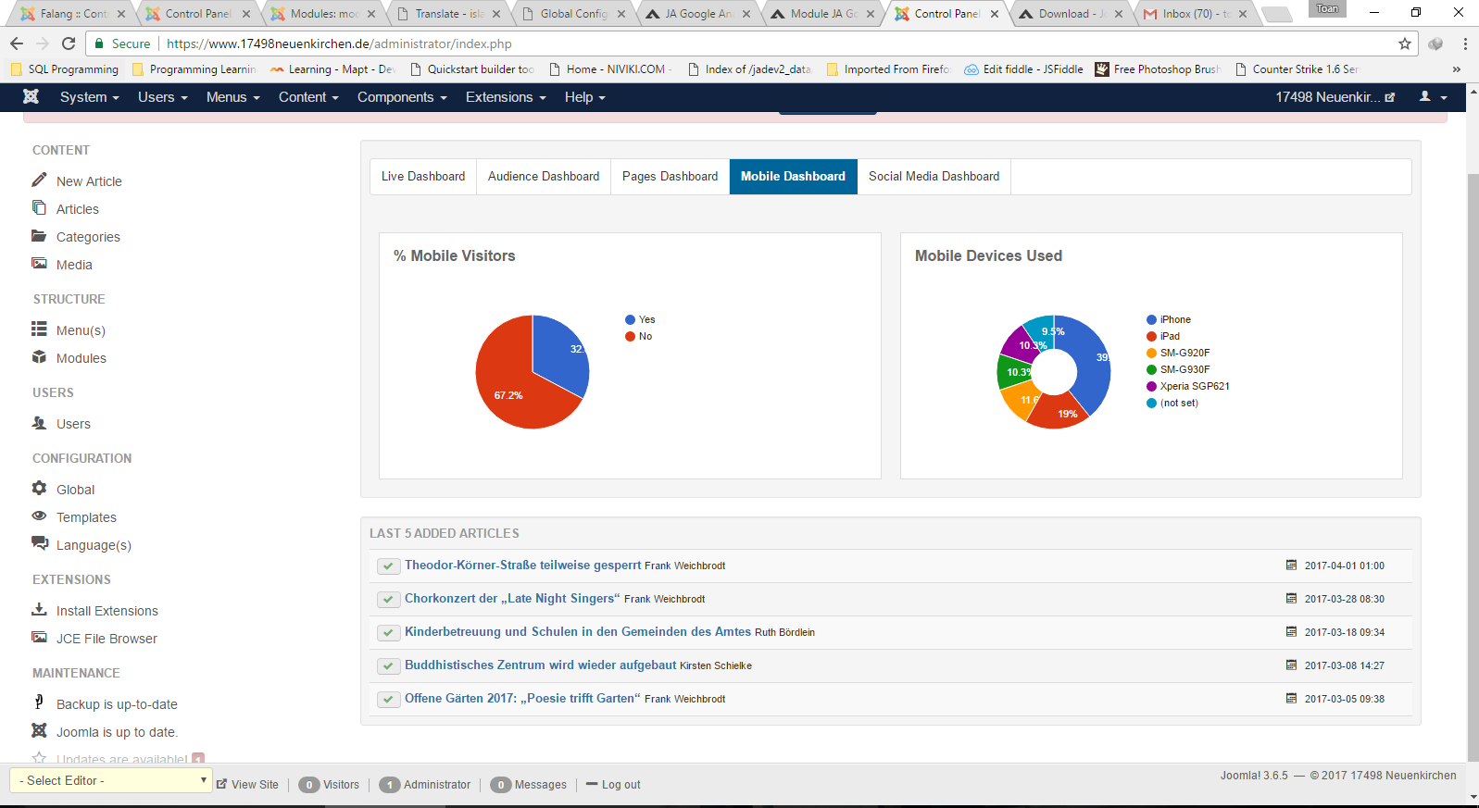This screenshot has height=808, width=1479.
Task: Open the Users dropdown in the top menu
Action: [x=163, y=97]
